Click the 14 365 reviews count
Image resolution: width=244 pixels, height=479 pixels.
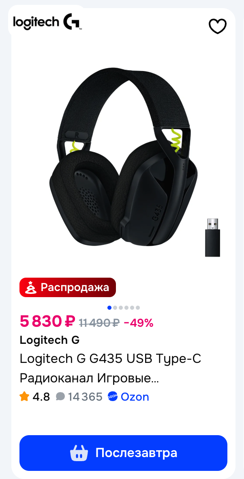pos(85,397)
